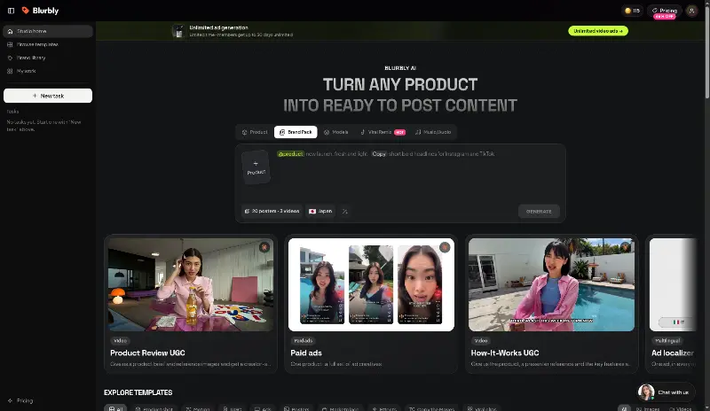The height and width of the screenshot is (411, 710).
Task: Click the Product Review UGC title
Action: coord(147,353)
